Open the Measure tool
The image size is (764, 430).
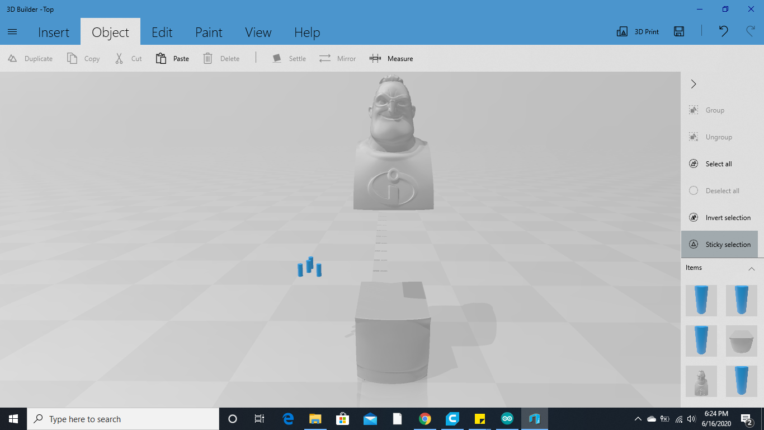pos(392,58)
